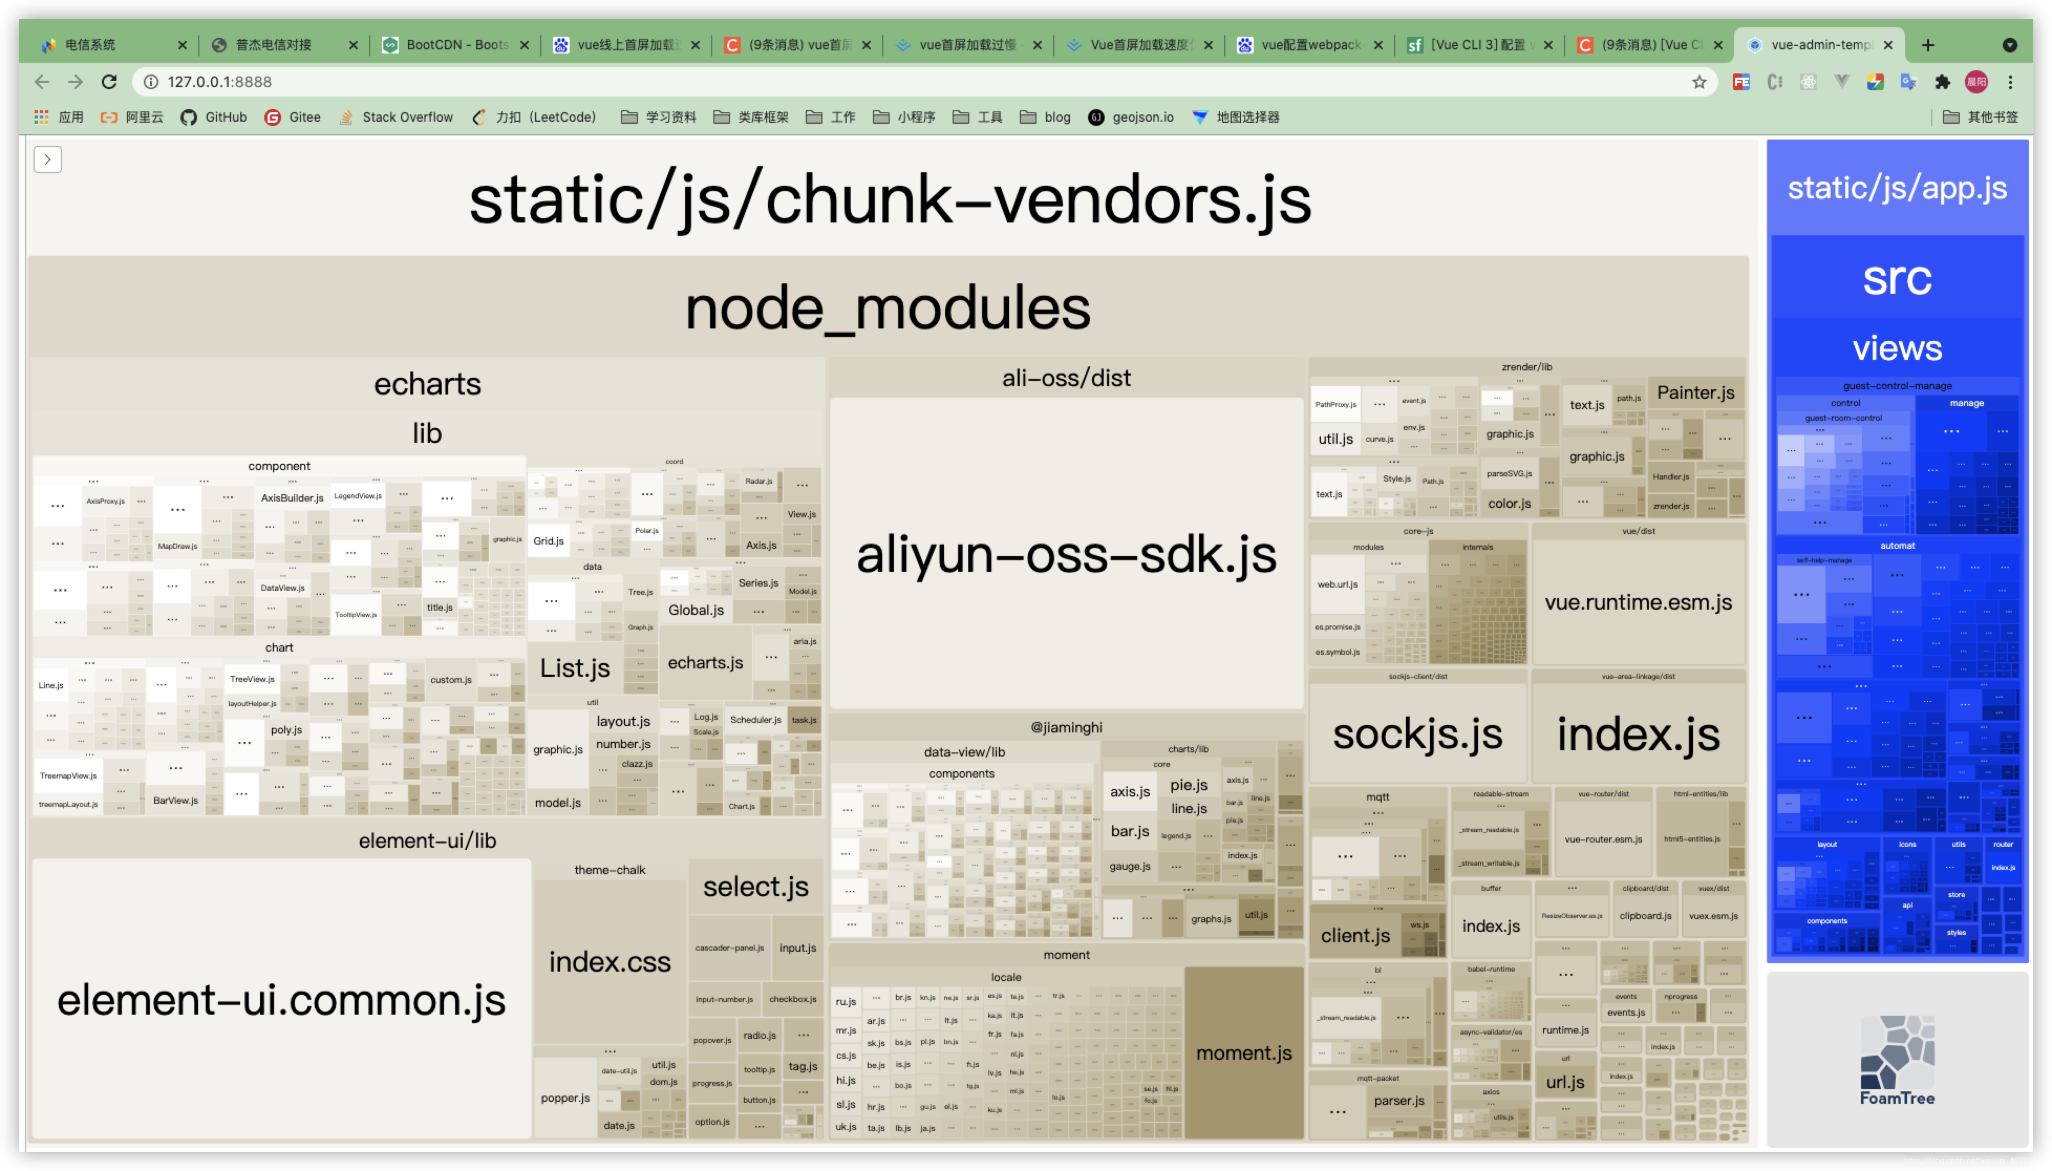Click the client.js block under mqtt
This screenshot has width=2052, height=1171.
click(x=1355, y=935)
